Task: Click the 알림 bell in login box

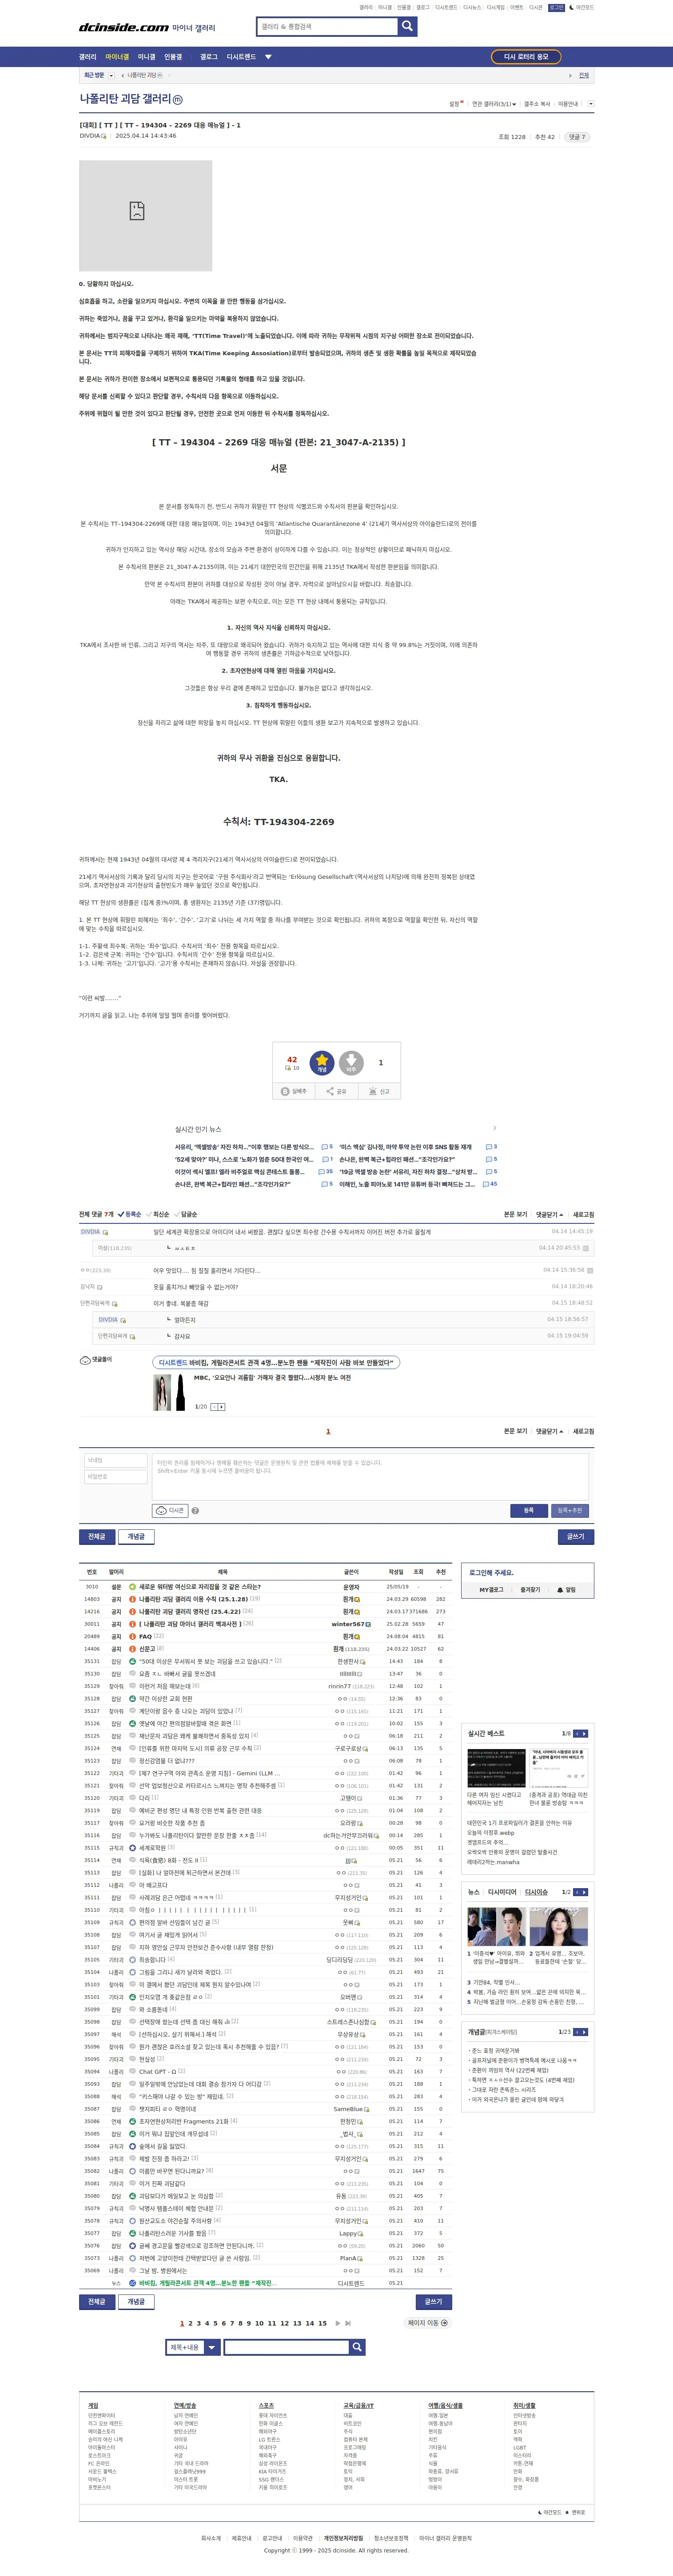Action: pyautogui.click(x=566, y=1590)
